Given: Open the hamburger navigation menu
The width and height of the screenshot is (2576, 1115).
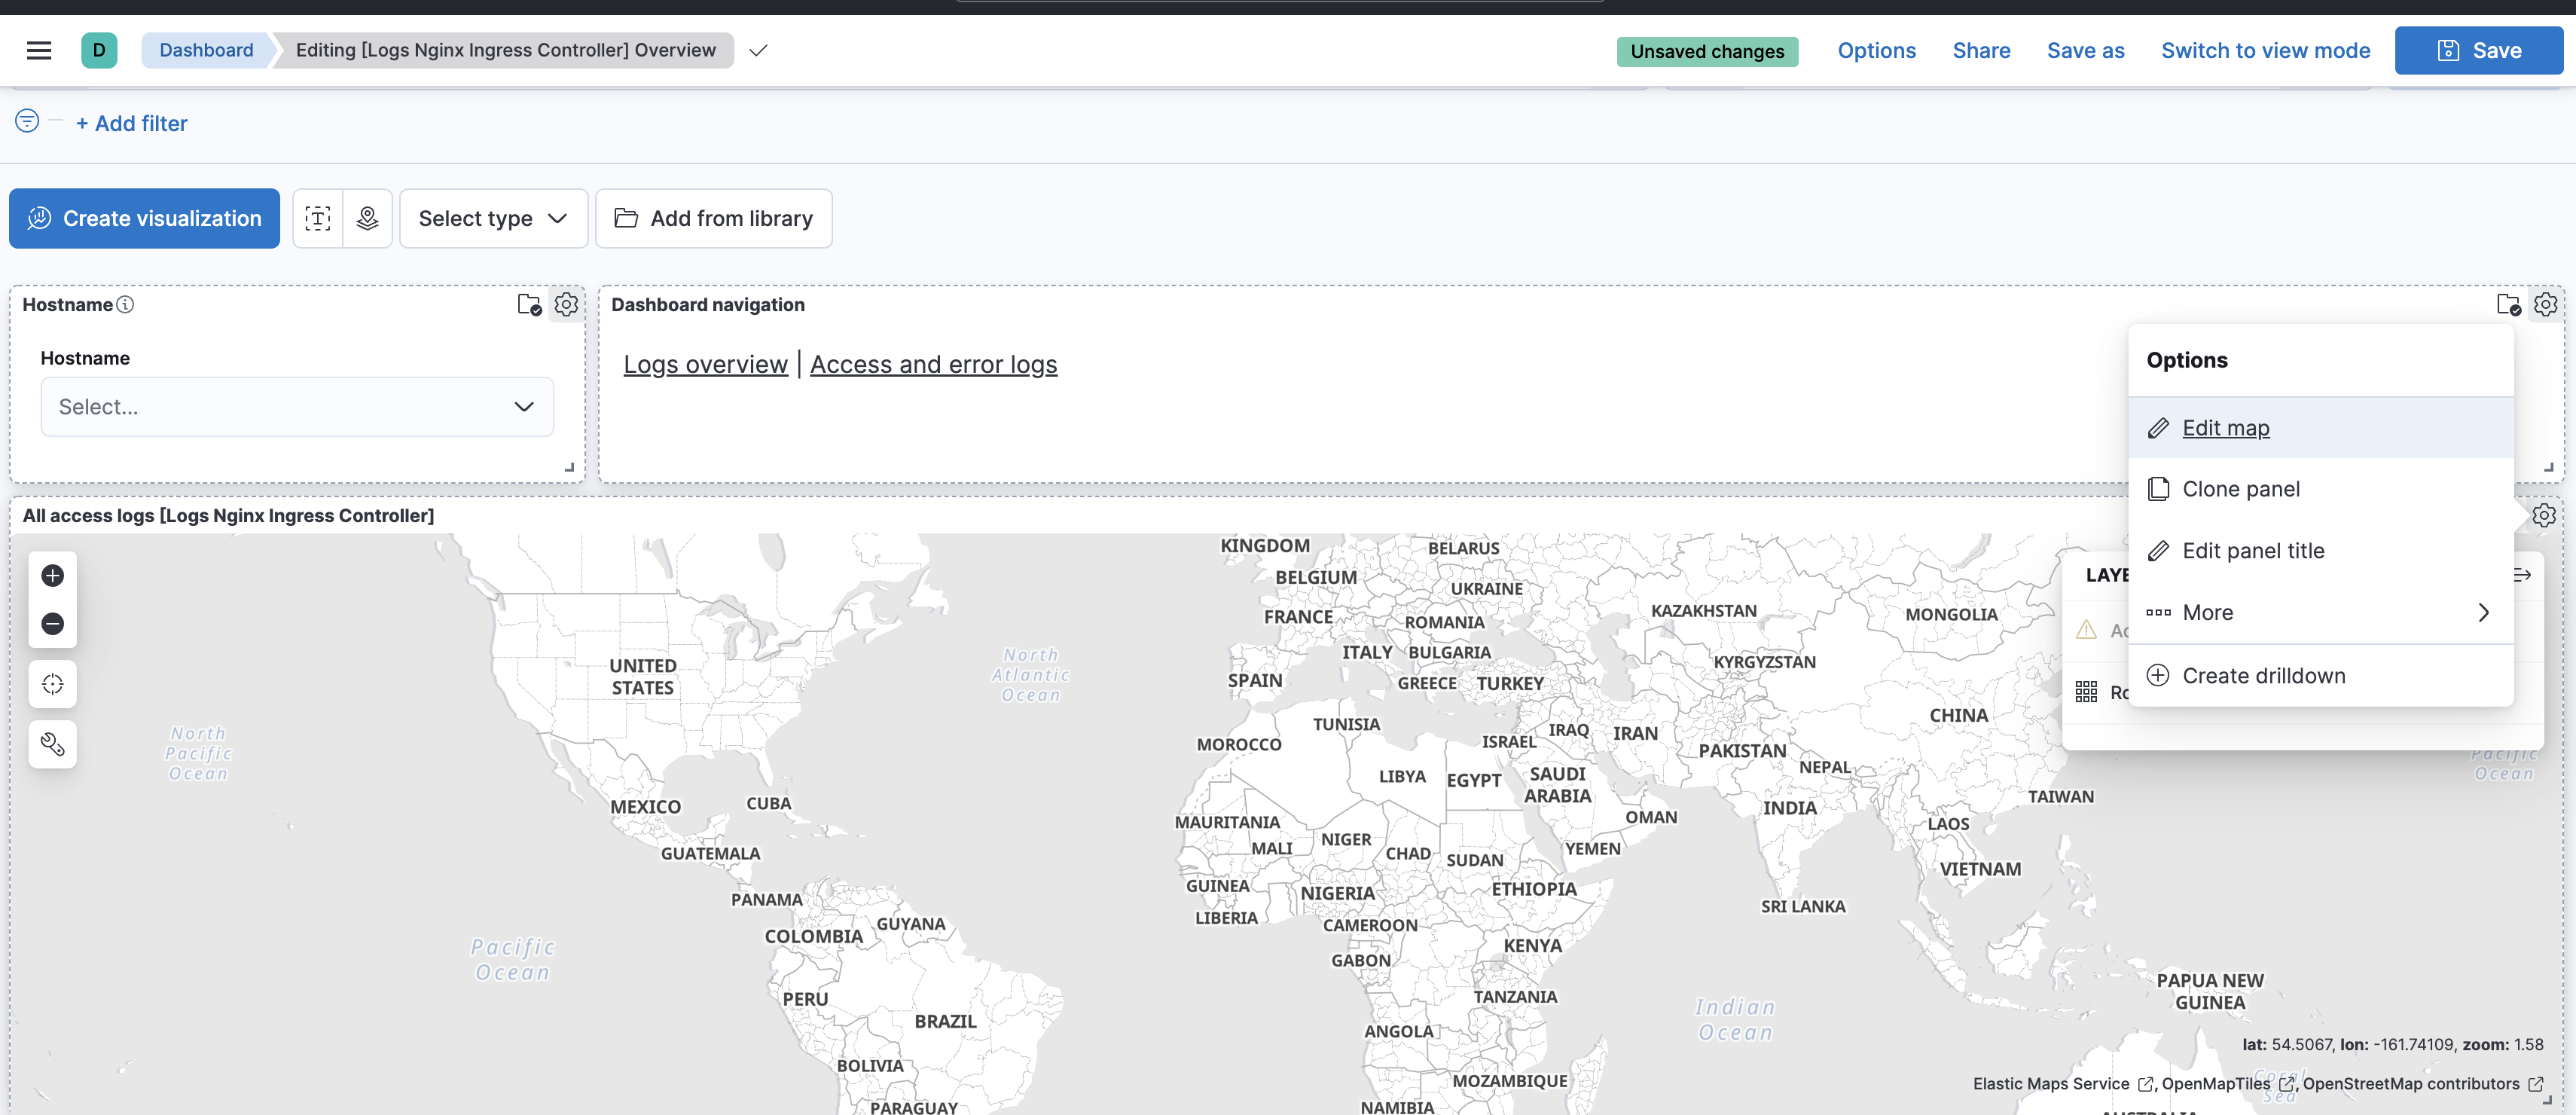Looking at the screenshot, I should click(x=39, y=50).
